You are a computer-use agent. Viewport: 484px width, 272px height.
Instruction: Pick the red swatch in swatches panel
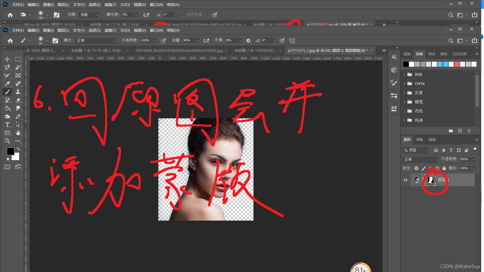[x=457, y=64]
